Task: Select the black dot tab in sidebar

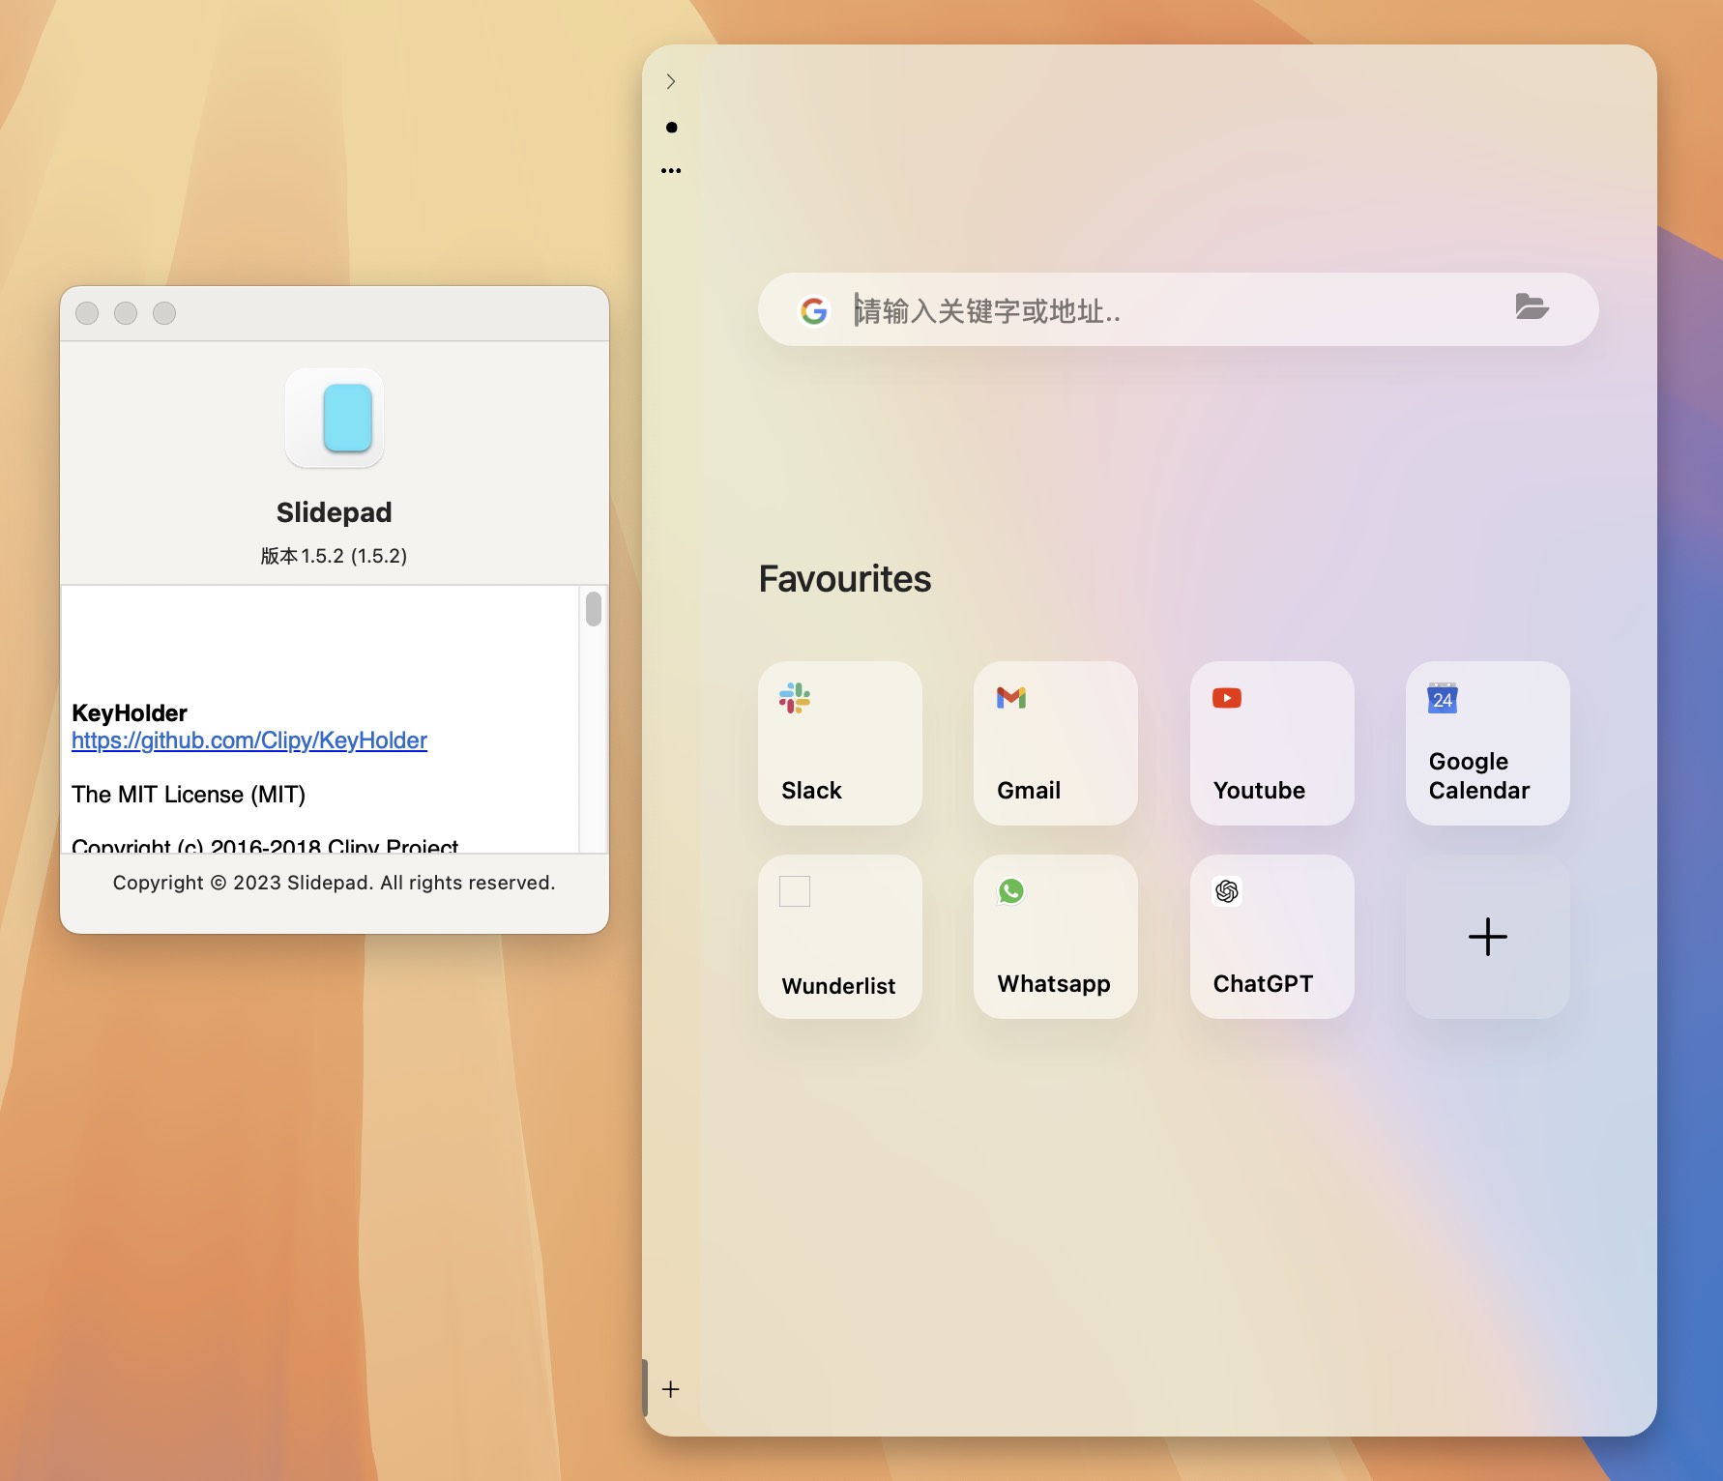Action: coord(672,128)
